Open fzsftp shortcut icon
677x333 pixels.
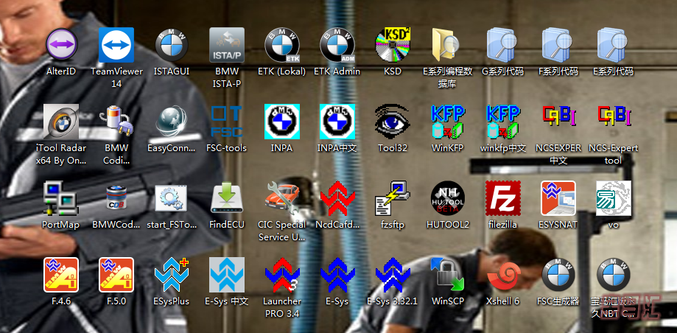pyautogui.click(x=393, y=198)
